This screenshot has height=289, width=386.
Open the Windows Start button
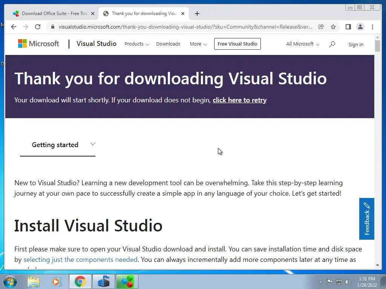click(x=9, y=281)
